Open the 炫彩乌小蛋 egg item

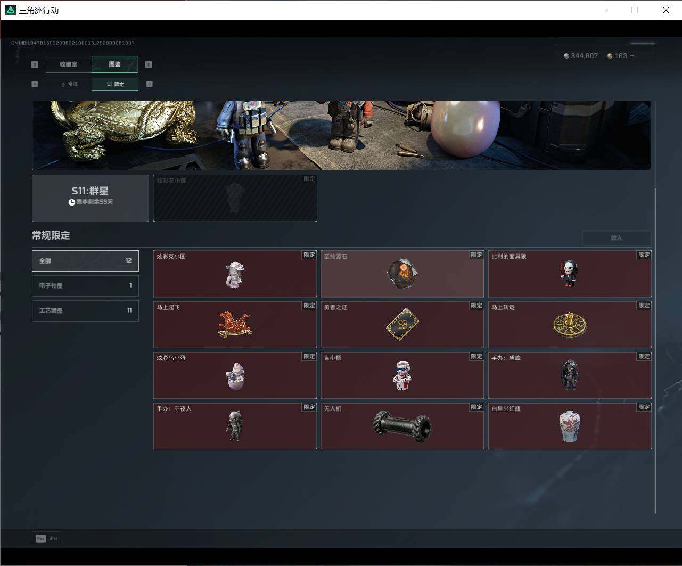[235, 375]
